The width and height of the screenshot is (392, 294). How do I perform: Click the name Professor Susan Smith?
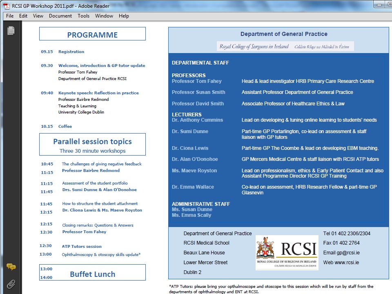coord(198,92)
